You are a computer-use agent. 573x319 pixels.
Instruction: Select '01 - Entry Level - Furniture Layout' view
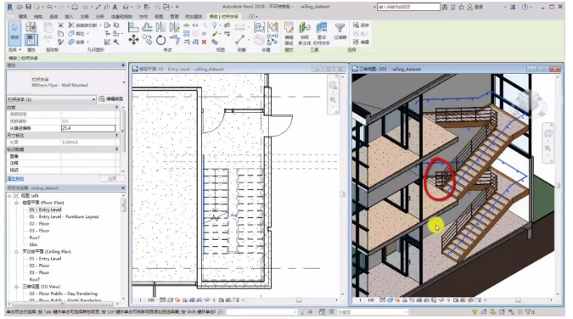click(64, 216)
